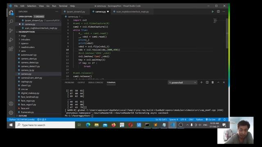This screenshot has width=262, height=147.
Task: Switch to the Debug Console tab
Action: tap(95, 82)
